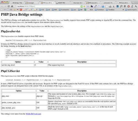Click the 'PhpJavaServlet' section heading
The image size is (138, 121).
pyautogui.click(x=10, y=31)
